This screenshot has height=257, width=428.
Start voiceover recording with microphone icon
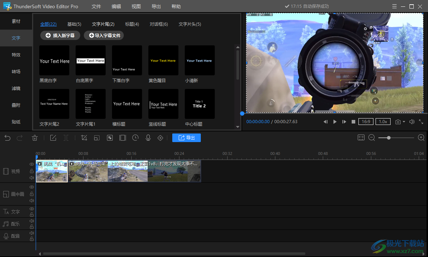[x=148, y=138]
